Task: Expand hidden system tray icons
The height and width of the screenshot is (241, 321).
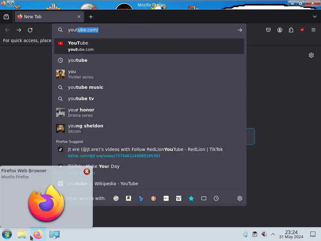Action: click(x=273, y=234)
